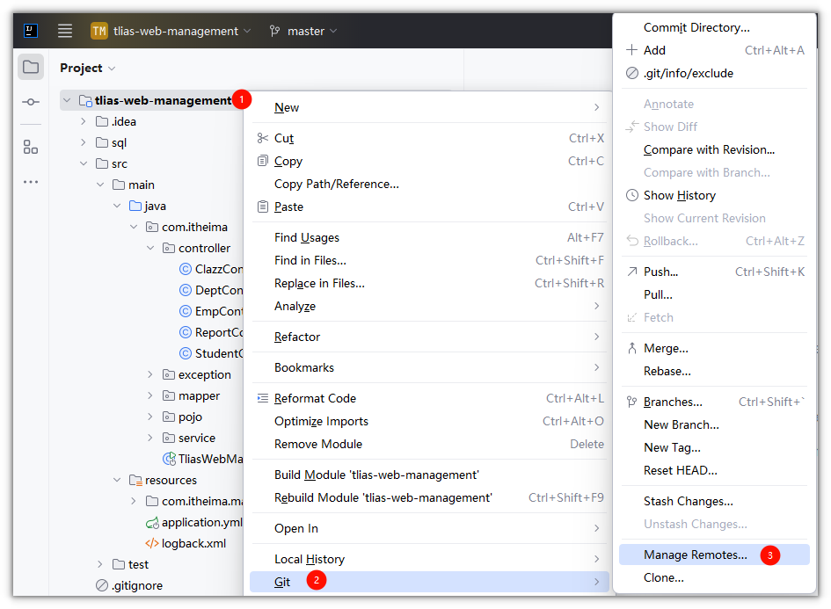Image resolution: width=831 pixels, height=609 pixels.
Task: Open the Refactor submenu
Action: [x=430, y=337]
